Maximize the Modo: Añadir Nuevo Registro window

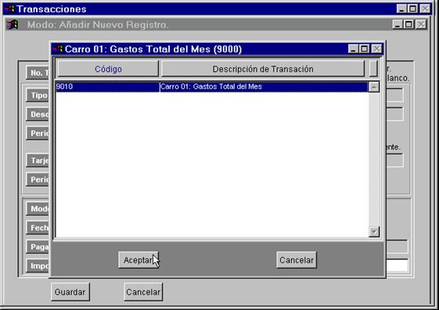pos(408,24)
